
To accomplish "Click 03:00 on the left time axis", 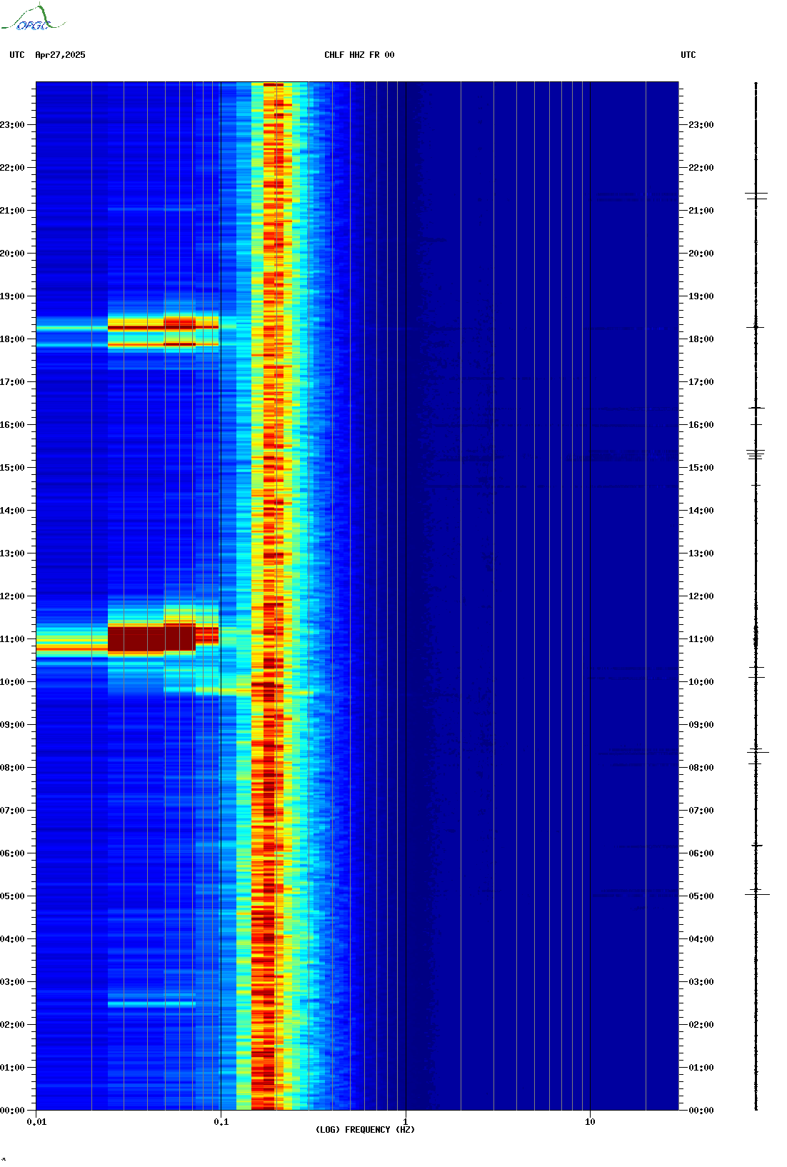I will pos(12,982).
